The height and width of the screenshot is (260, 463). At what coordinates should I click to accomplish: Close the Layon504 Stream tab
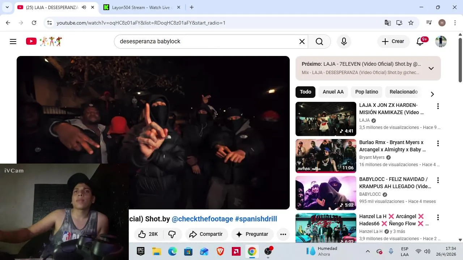coord(178,7)
